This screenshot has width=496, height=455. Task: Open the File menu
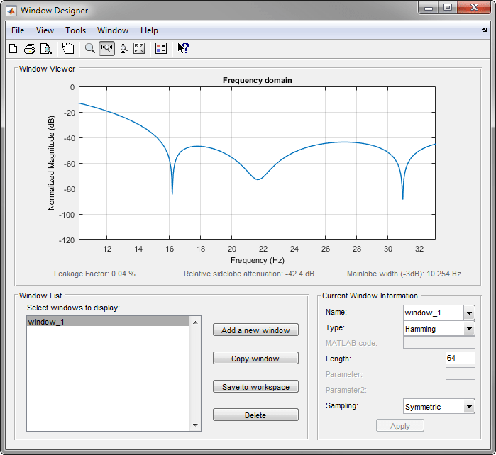[18, 30]
